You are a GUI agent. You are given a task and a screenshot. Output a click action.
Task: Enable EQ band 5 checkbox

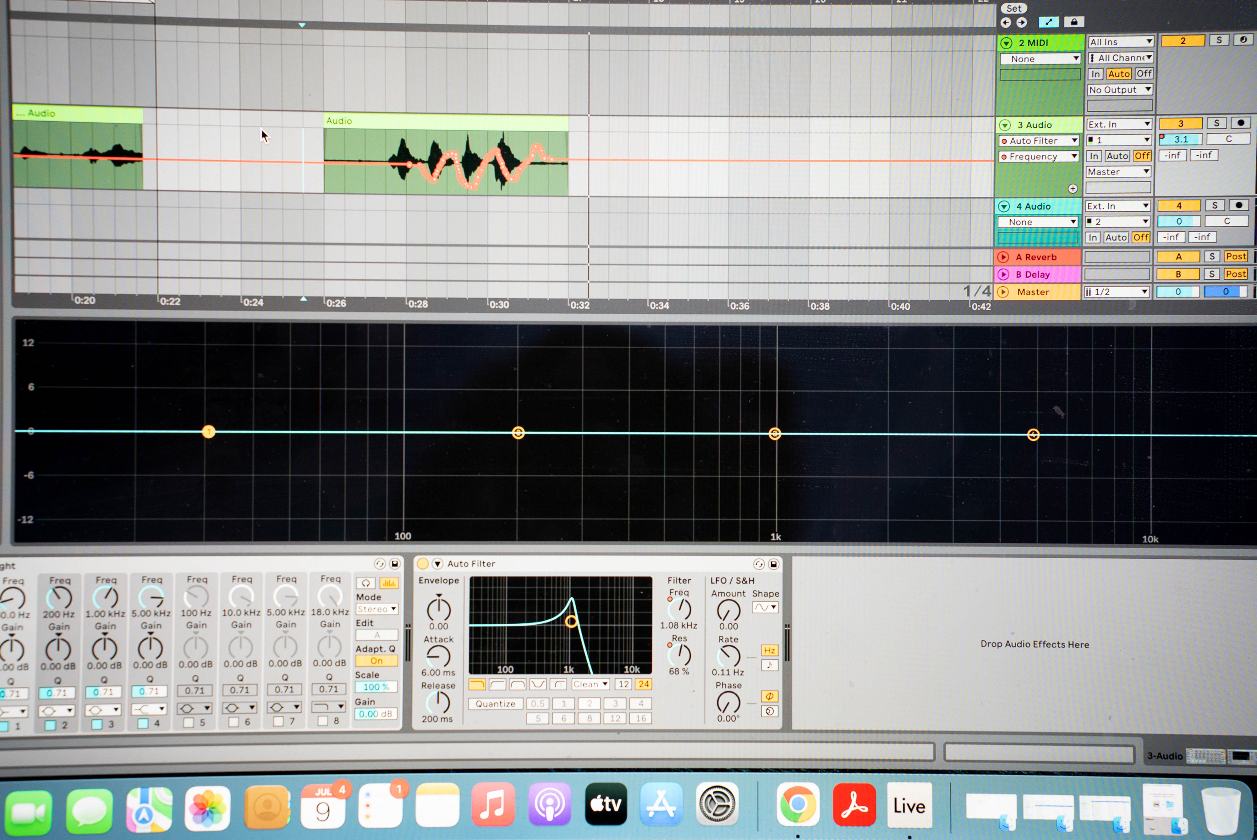[x=189, y=723]
